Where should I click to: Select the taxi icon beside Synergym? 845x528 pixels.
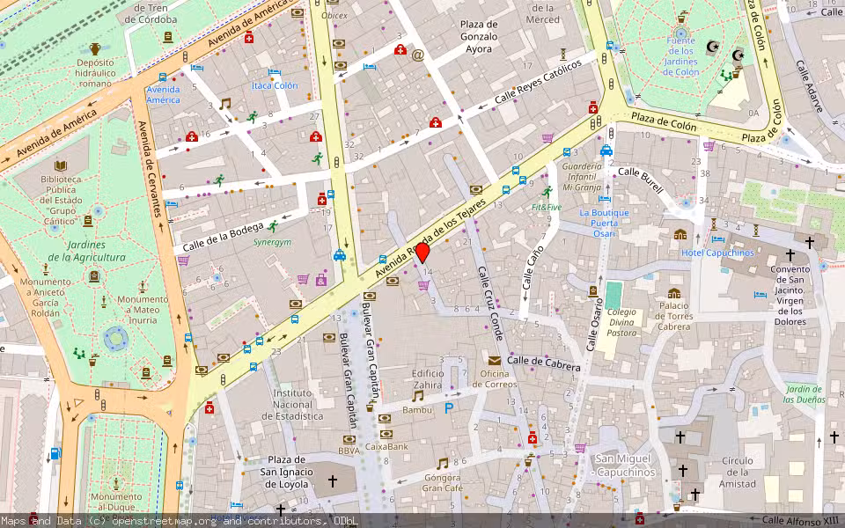click(x=340, y=255)
